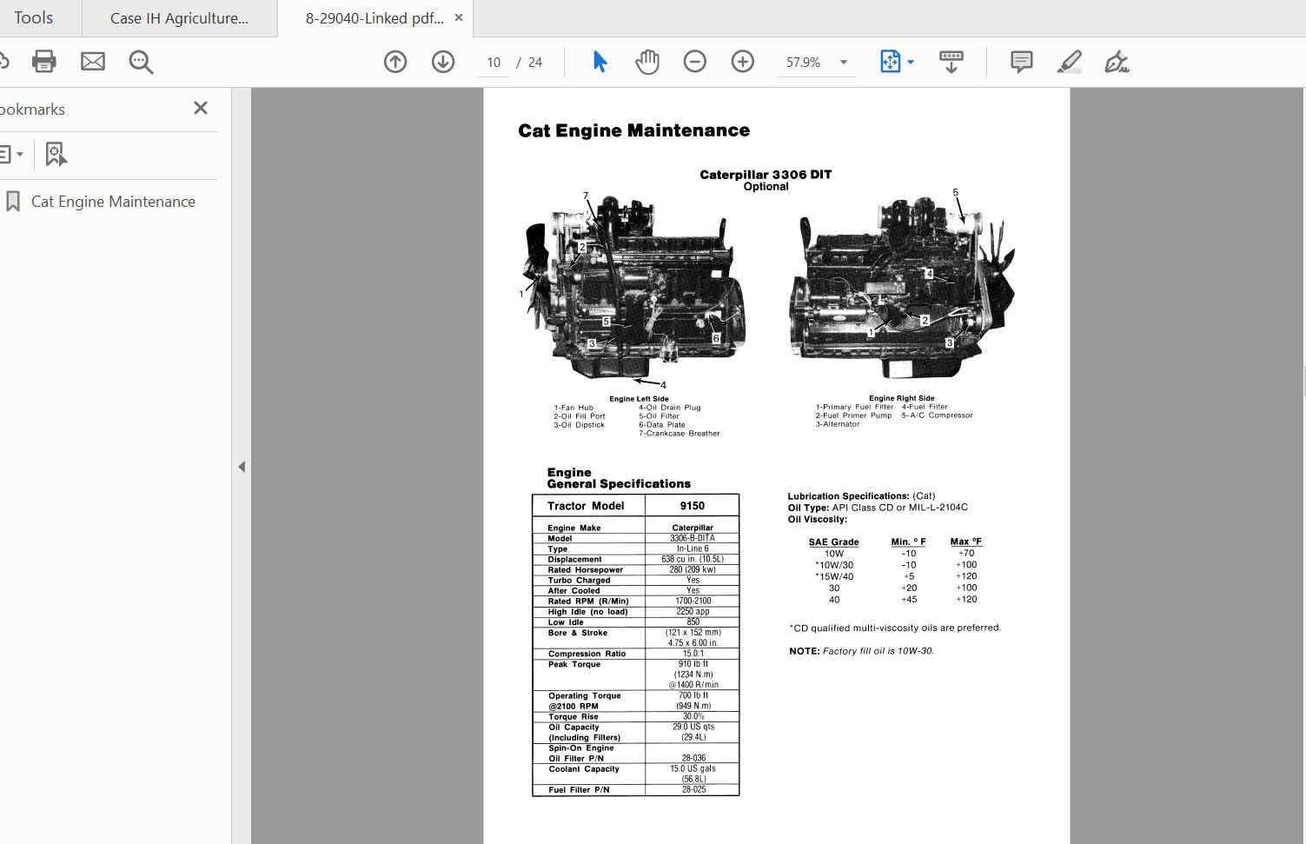Switch to Case IH Agriculture tab
1306x844 pixels.
point(179,18)
